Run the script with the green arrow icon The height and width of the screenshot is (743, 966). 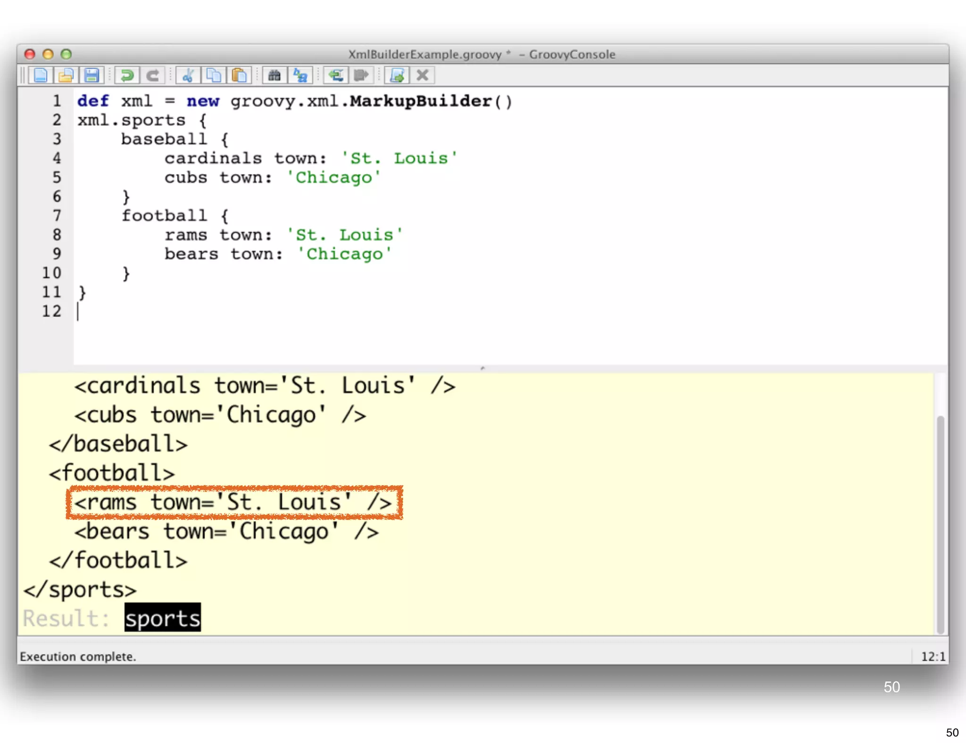397,75
